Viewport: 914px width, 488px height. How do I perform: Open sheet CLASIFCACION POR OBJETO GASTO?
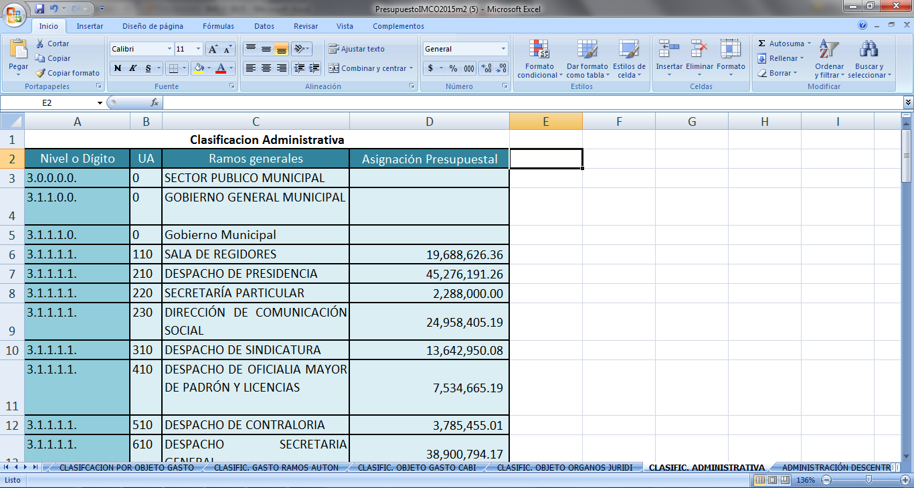(x=126, y=467)
